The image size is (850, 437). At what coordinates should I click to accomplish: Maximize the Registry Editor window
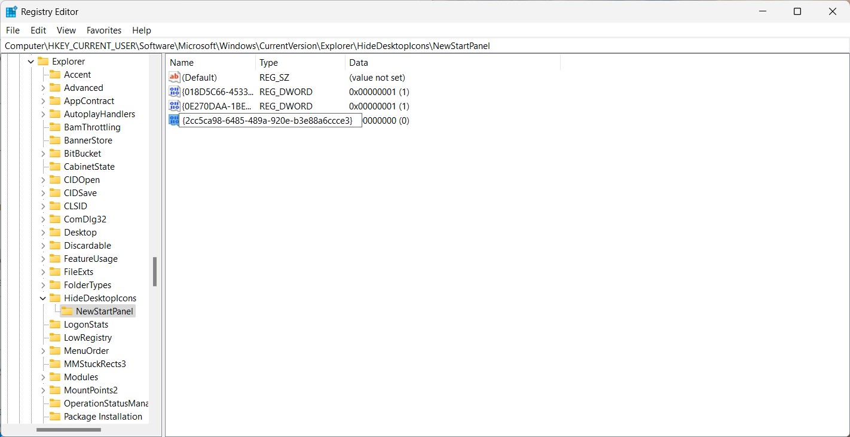pos(797,11)
